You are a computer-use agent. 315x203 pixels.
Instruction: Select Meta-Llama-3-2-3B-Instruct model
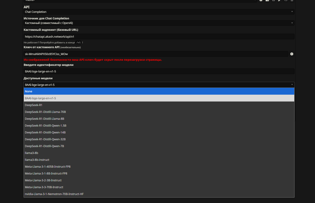point(159,180)
